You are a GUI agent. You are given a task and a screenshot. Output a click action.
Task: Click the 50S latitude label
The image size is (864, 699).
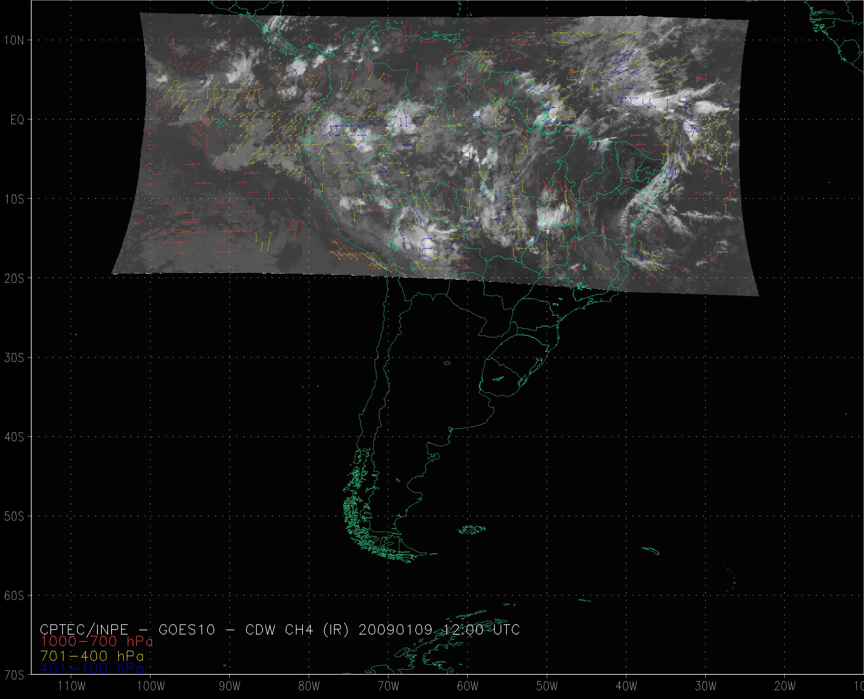point(14,516)
